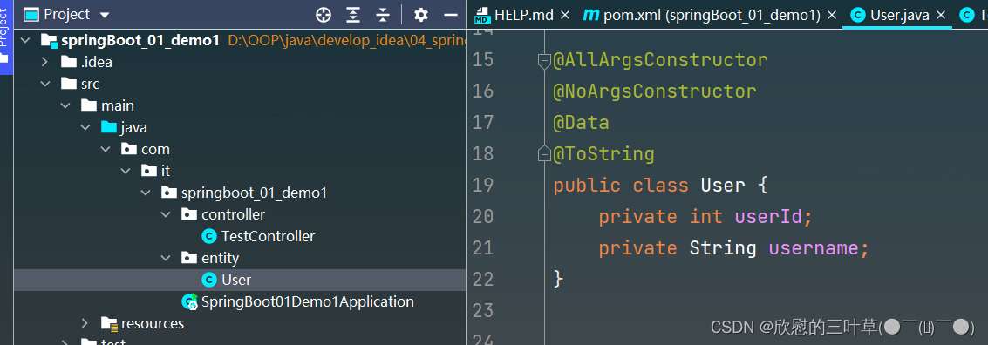This screenshot has width=988, height=345.
Task: Click the blue java source root icon
Action: point(109,128)
